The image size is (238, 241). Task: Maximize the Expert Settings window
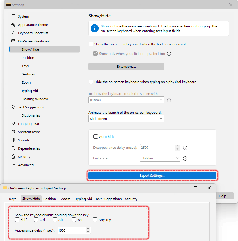tap(196, 188)
